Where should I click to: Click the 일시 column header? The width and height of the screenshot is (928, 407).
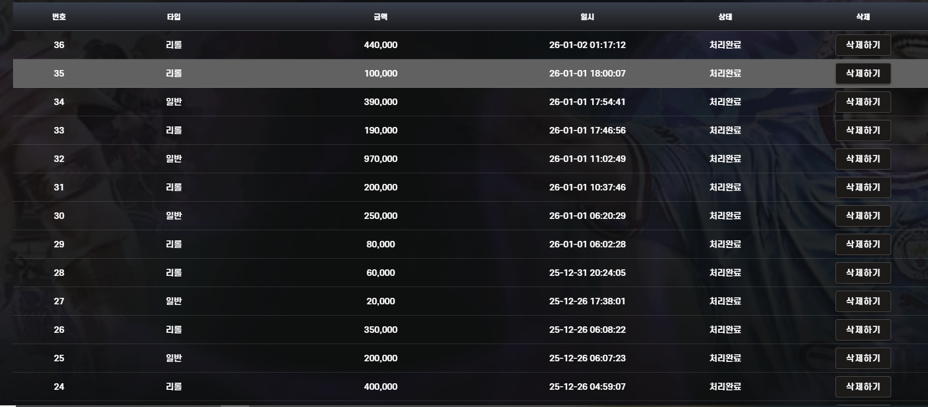[x=587, y=17]
